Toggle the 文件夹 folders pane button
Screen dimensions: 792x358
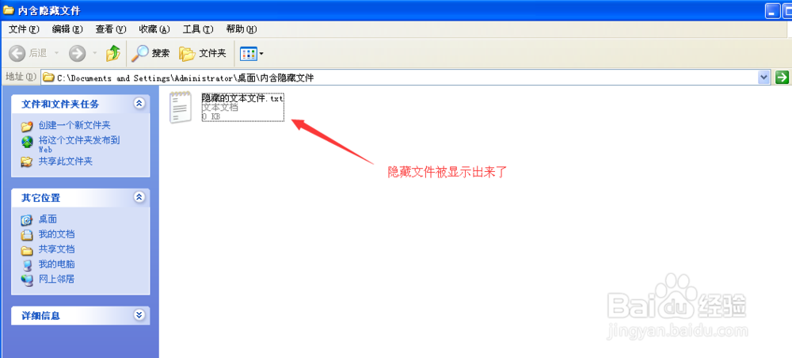(x=203, y=53)
